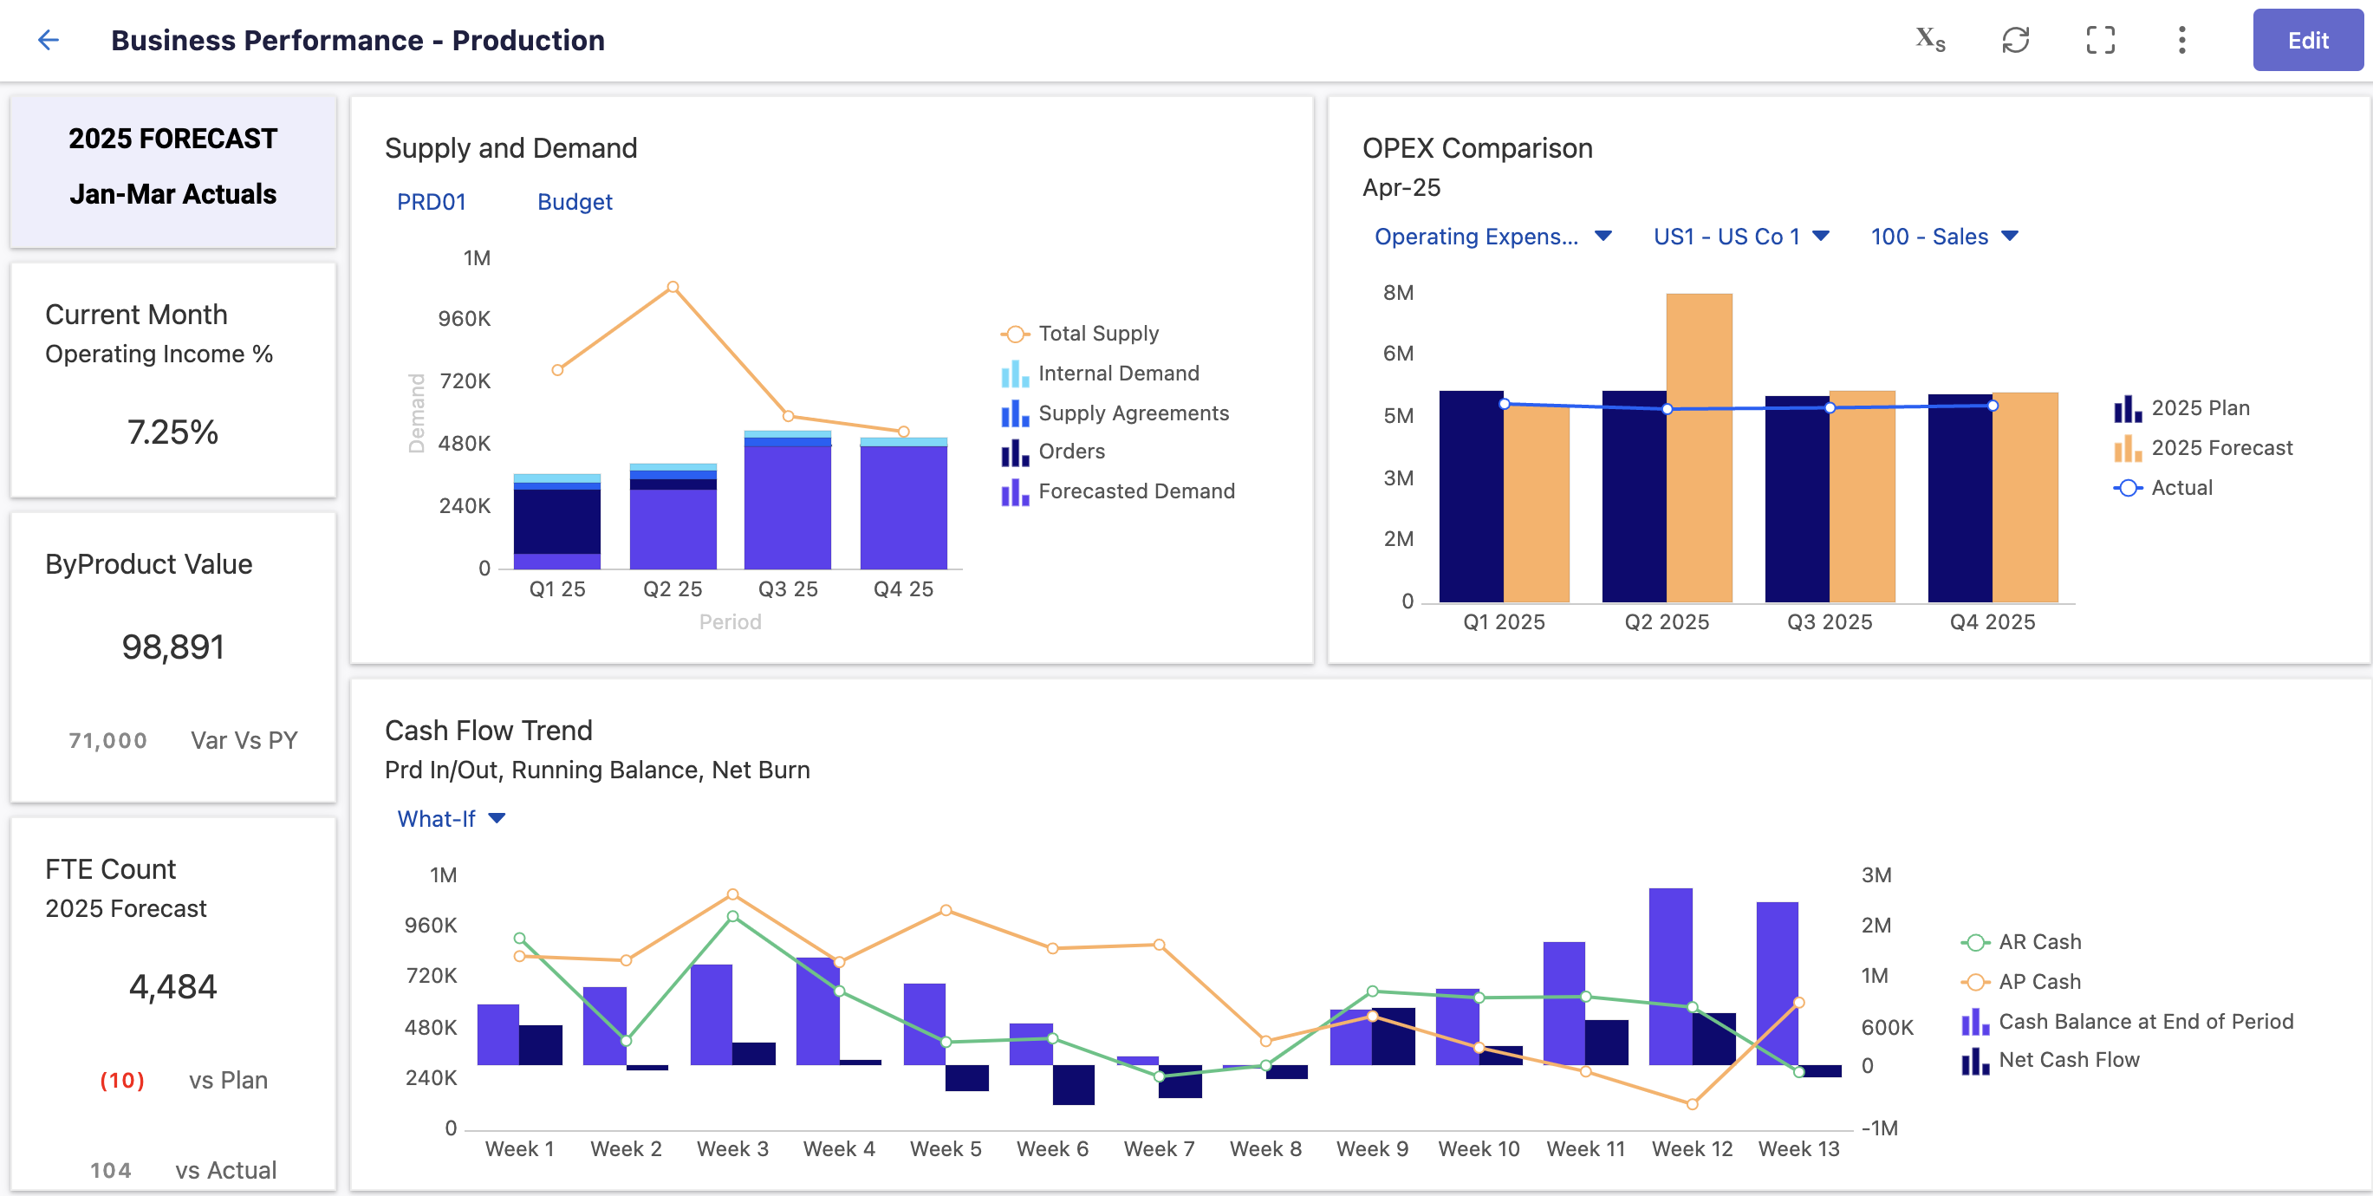The width and height of the screenshot is (2373, 1196).
Task: Enter fullscreen with the expand icon
Action: (2099, 40)
